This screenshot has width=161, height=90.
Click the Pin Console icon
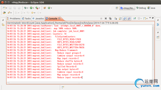pyautogui.click(x=135, y=18)
